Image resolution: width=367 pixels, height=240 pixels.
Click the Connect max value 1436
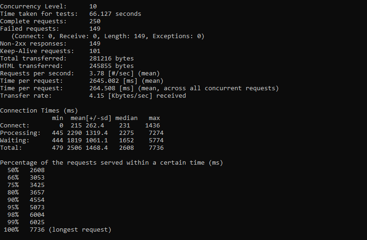(x=153, y=126)
